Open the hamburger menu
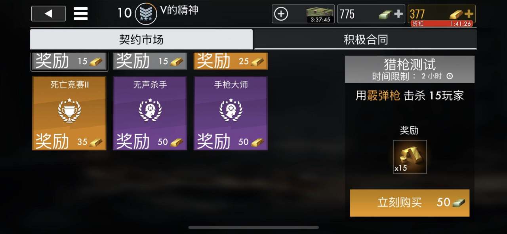 [x=80, y=14]
